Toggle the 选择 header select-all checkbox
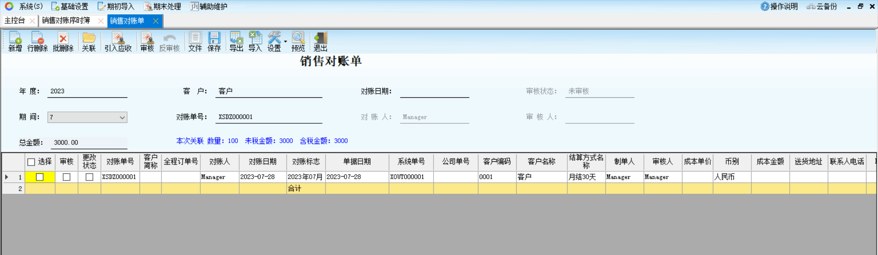Viewport: 878px width, 255px height. point(32,162)
